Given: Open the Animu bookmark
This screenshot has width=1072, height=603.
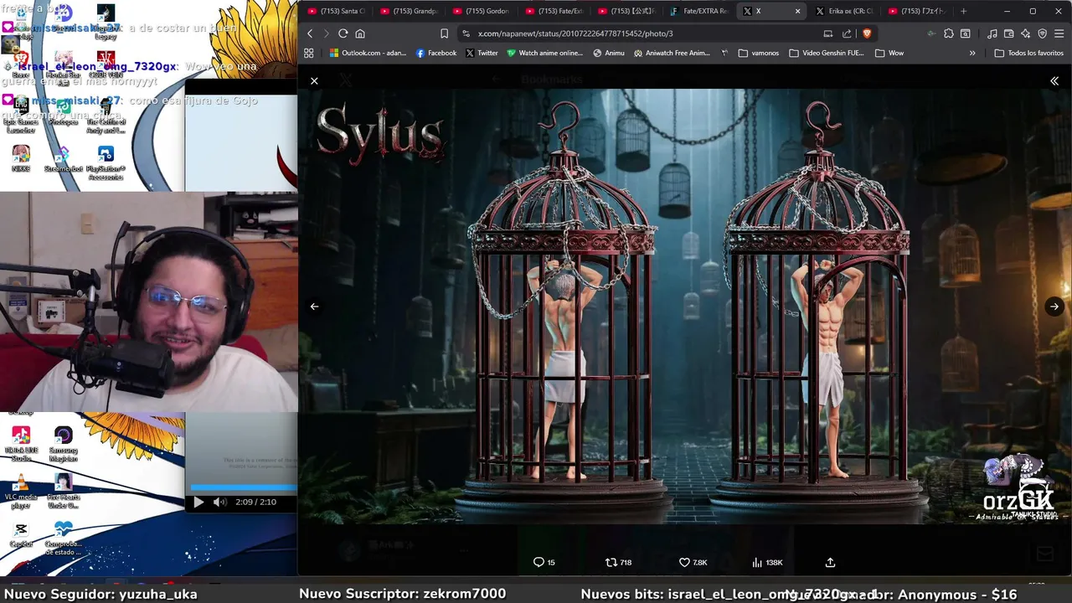Looking at the screenshot, I should click(609, 53).
